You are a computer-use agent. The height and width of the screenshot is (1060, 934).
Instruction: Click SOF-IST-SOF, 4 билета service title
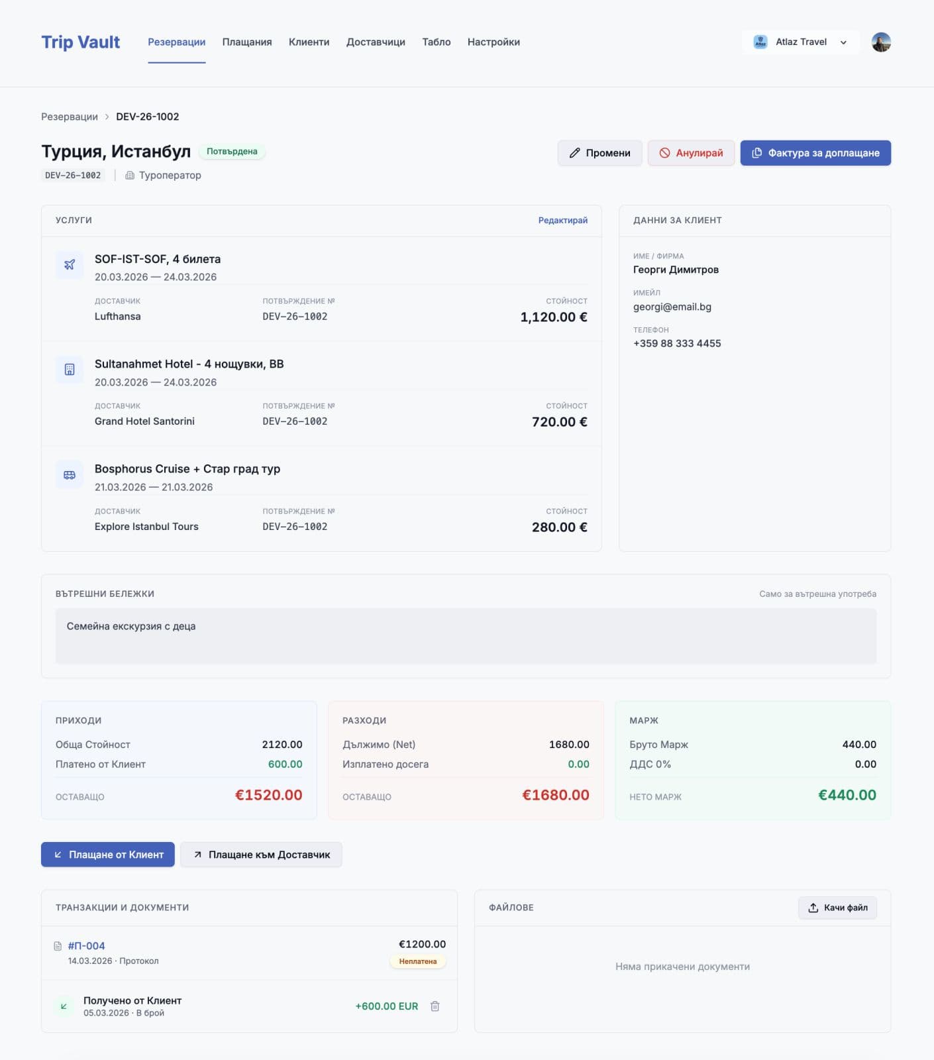coord(158,259)
